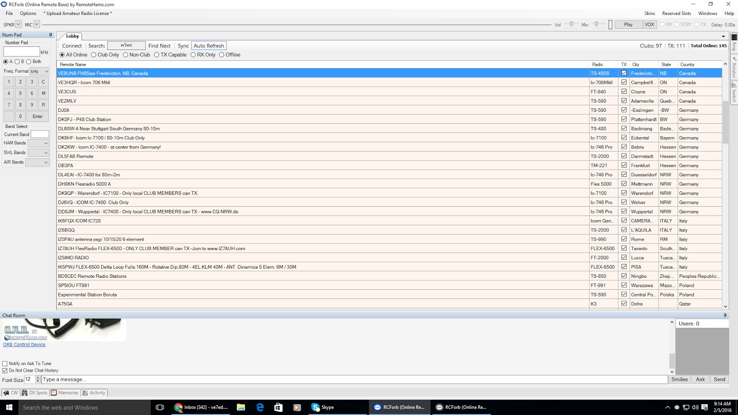Open Chrome Inbox window from taskbar
The width and height of the screenshot is (738, 415).
pos(201,407)
